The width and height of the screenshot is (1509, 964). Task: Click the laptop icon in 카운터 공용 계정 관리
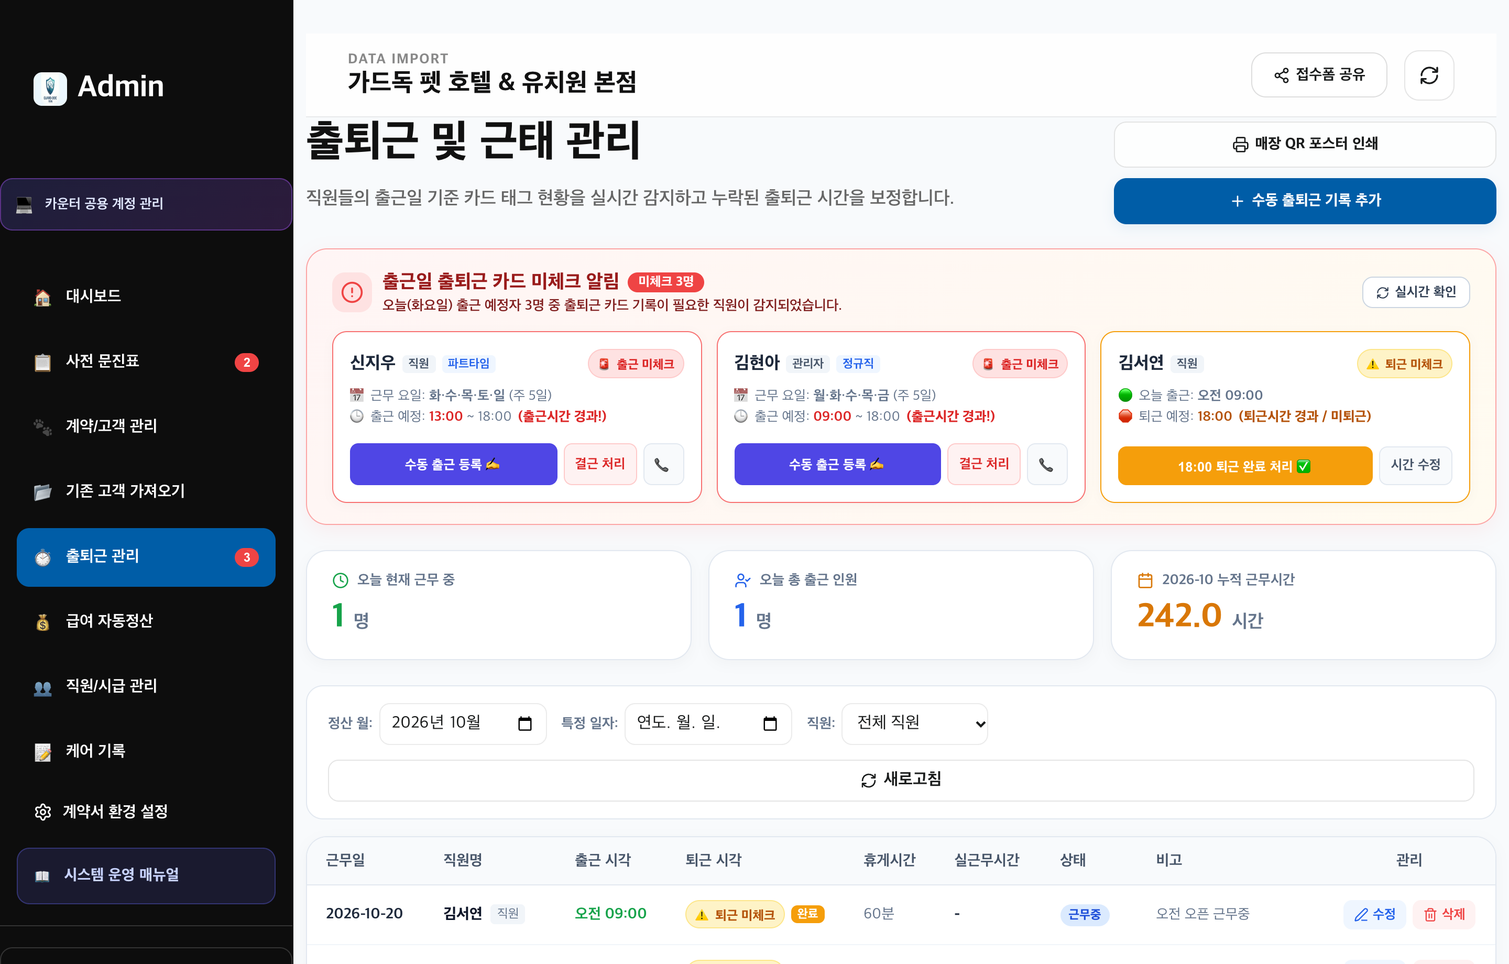coord(25,204)
